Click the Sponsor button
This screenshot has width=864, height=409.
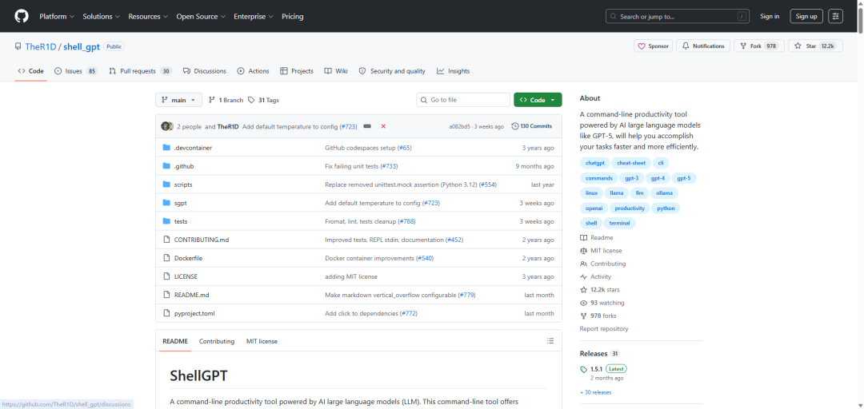(x=653, y=46)
